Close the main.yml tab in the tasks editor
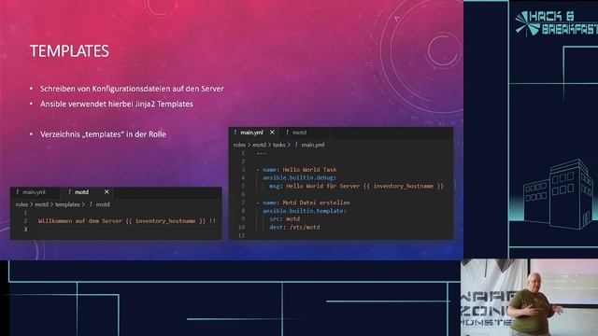Image resolution: width=598 pixels, height=336 pixels. click(272, 133)
